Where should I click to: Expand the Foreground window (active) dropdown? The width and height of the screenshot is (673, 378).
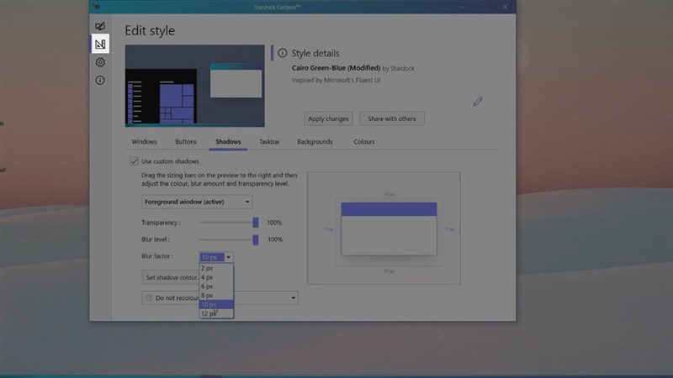click(197, 202)
